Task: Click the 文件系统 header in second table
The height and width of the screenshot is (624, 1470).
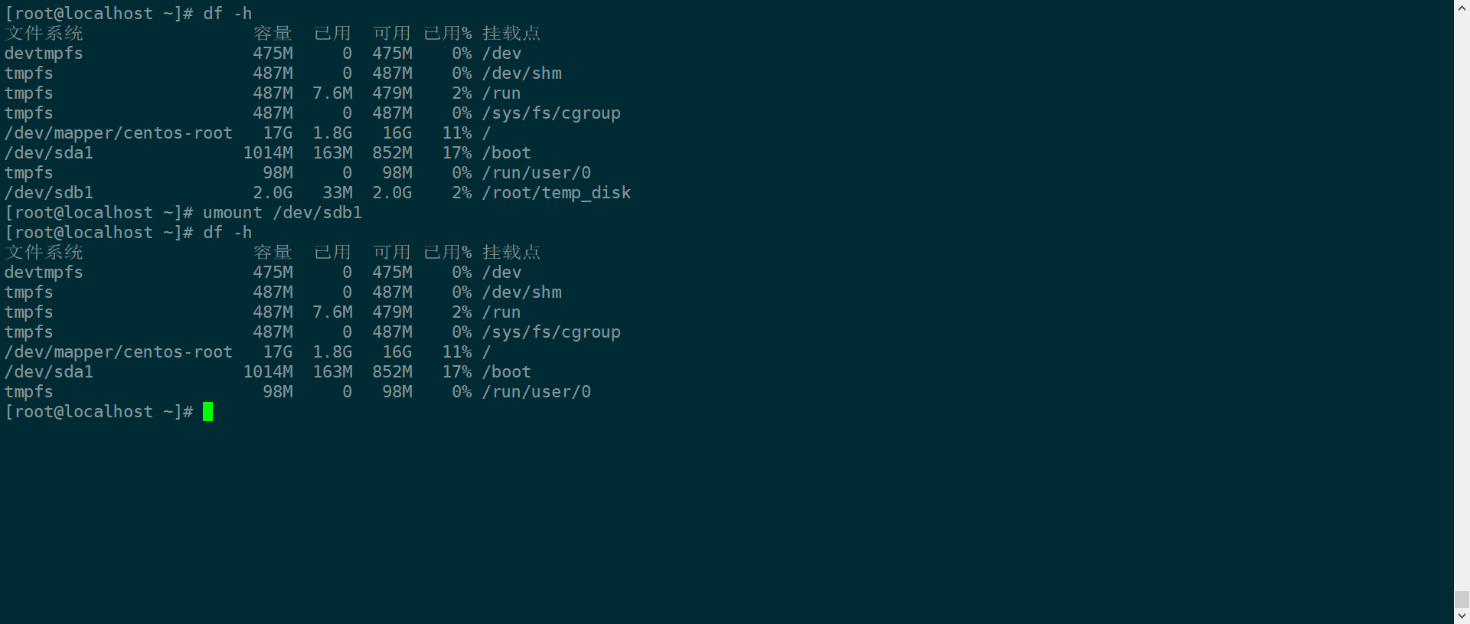Action: pyautogui.click(x=44, y=253)
